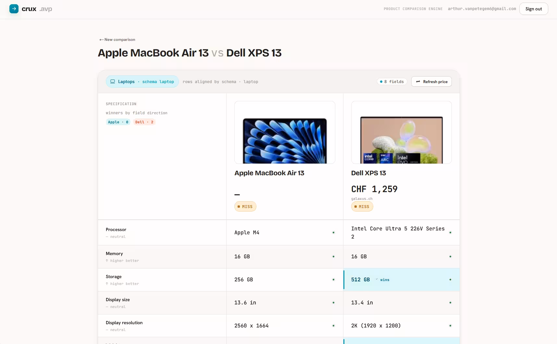Click the PRODUCT COMPARISON ENGINE header text
The width and height of the screenshot is (557, 344).
413,9
